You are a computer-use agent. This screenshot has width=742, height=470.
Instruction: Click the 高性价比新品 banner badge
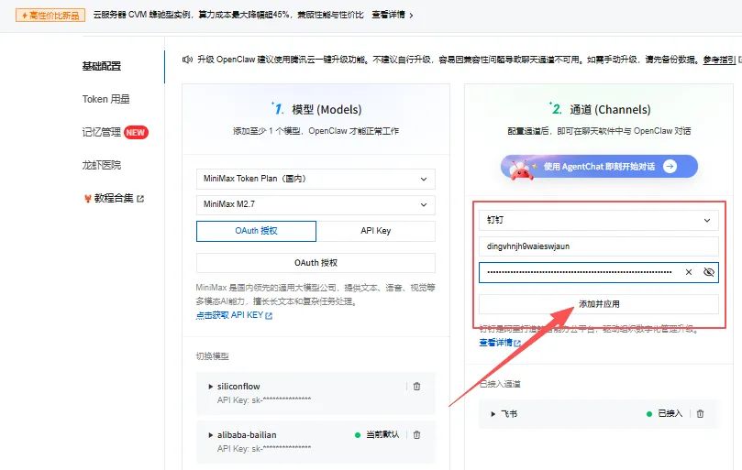click(x=50, y=16)
